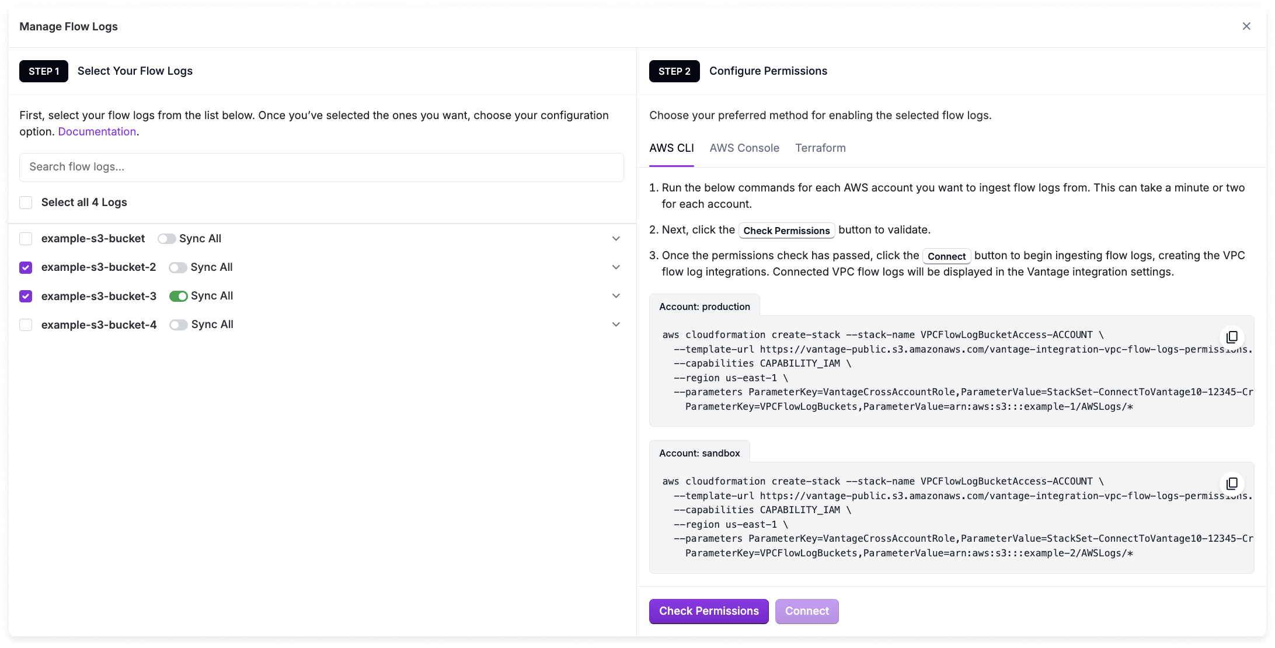
Task: Click the Select all 4 Logs label
Action: click(84, 203)
